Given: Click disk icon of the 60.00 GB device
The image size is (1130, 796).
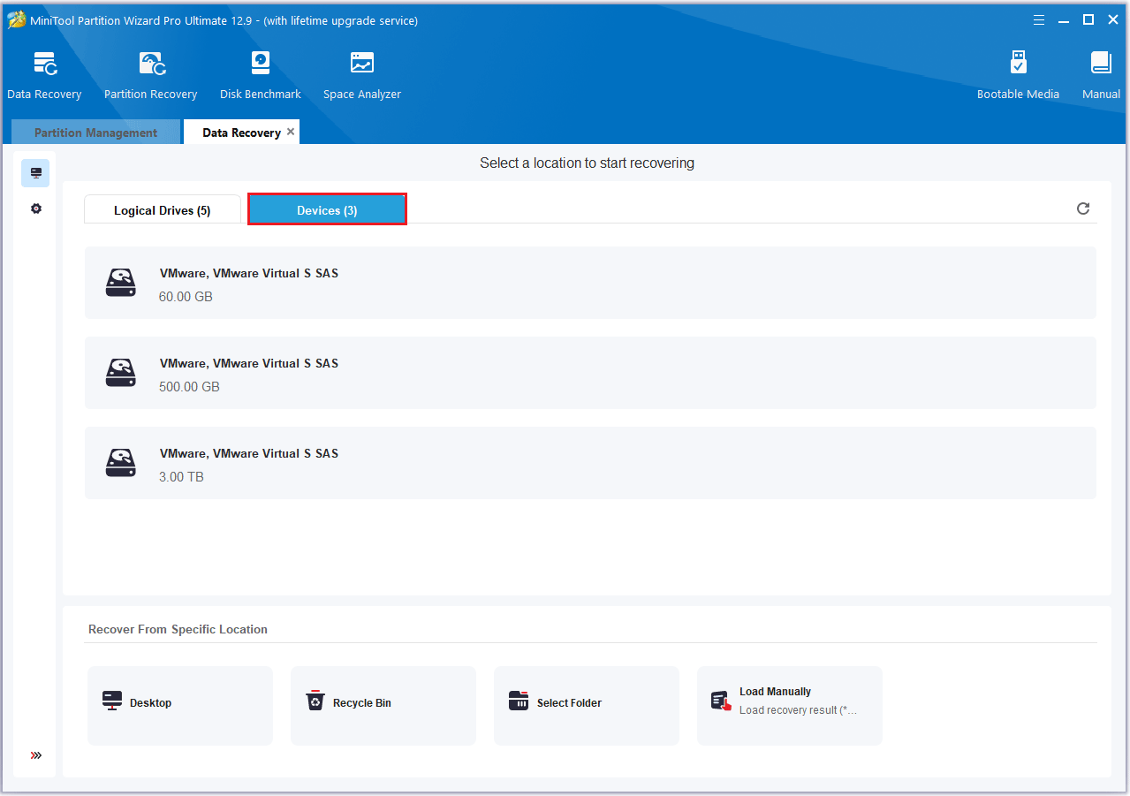Looking at the screenshot, I should [x=121, y=283].
